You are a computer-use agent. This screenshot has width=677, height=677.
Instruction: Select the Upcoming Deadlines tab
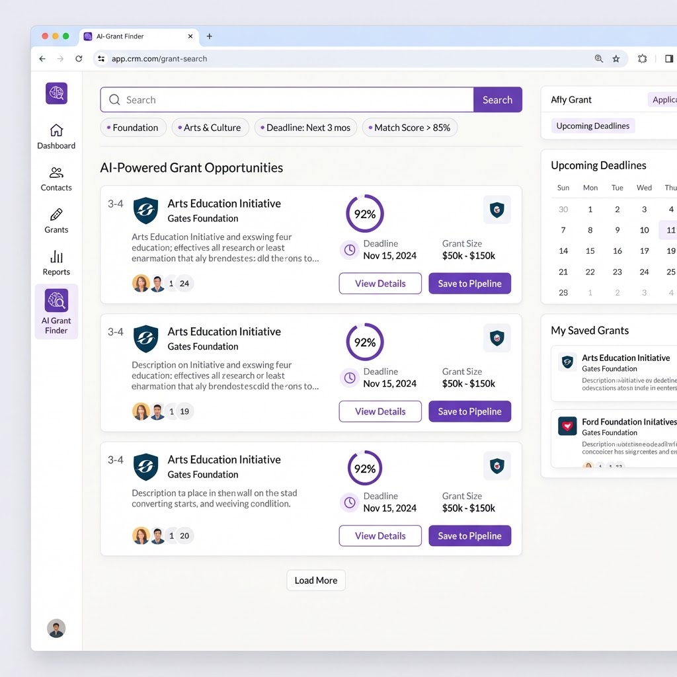click(593, 126)
